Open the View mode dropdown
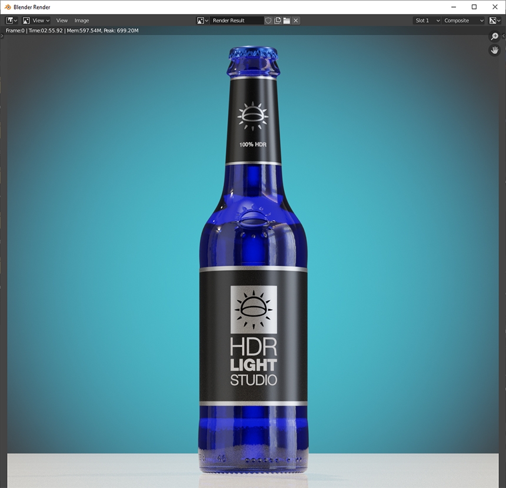 [36, 21]
